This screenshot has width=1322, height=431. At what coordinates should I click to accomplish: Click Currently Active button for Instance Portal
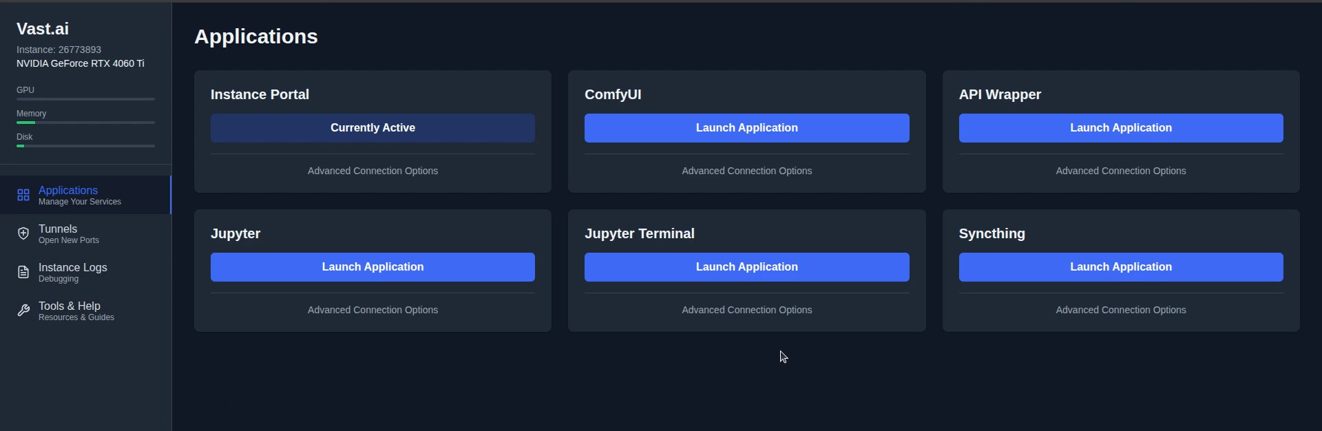[x=373, y=128]
